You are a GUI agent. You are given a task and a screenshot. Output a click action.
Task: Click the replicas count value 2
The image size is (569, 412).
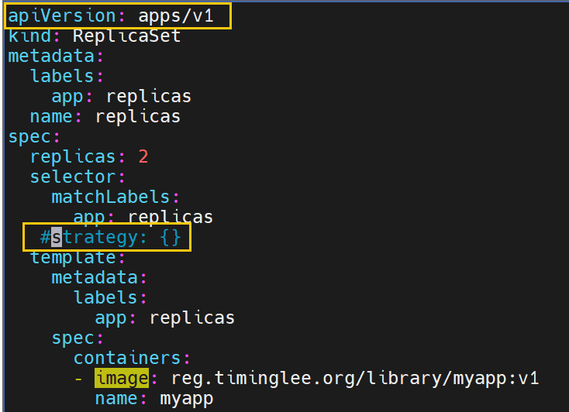click(x=143, y=156)
